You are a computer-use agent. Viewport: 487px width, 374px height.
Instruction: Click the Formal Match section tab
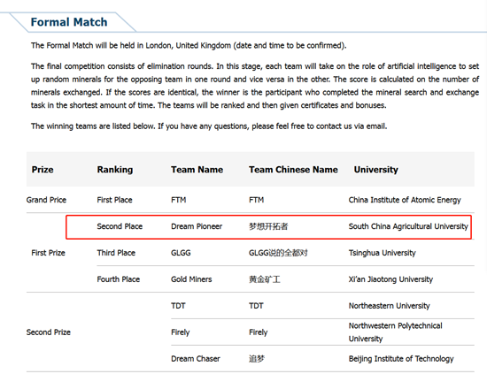pyautogui.click(x=69, y=22)
